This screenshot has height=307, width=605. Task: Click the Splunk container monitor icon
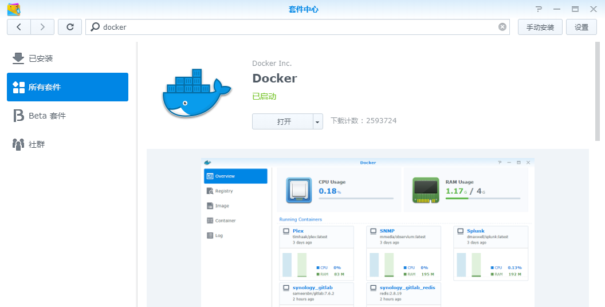[x=460, y=231]
